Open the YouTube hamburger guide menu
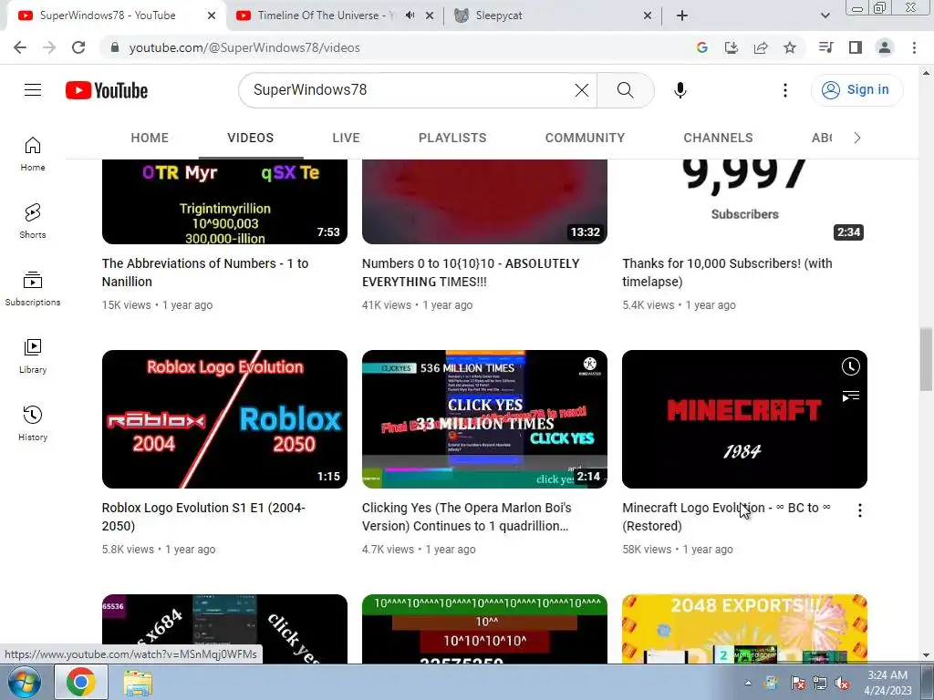The image size is (934, 700). click(x=33, y=90)
